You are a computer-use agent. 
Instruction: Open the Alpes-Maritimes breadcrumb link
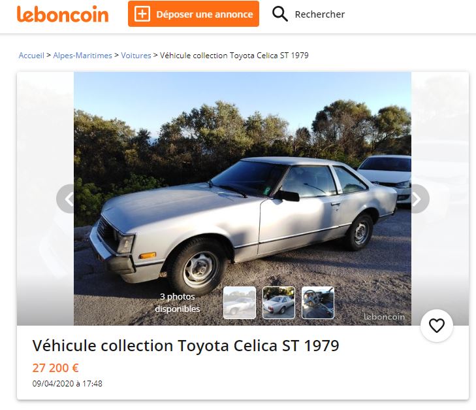tap(82, 56)
